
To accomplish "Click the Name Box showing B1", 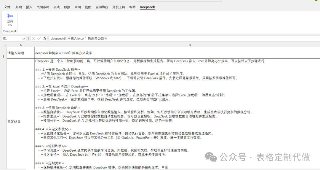I will click(12, 38).
